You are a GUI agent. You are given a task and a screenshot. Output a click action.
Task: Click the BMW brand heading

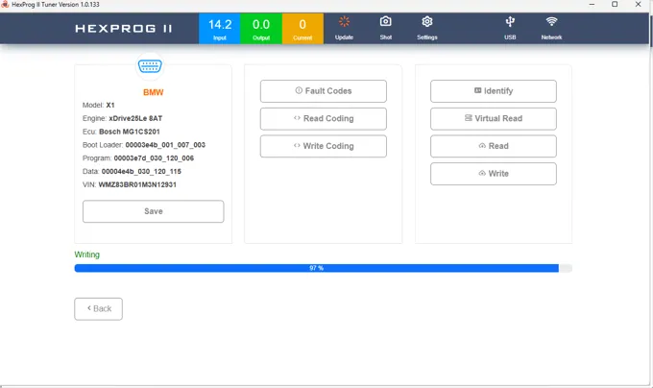154,92
